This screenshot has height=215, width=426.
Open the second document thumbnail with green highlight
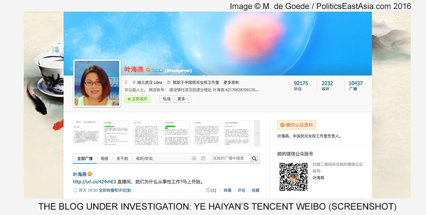pyautogui.click(x=116, y=133)
